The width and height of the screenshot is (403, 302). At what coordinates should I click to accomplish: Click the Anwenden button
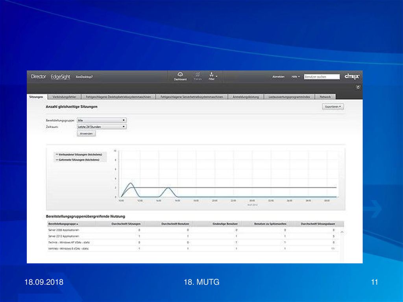pyautogui.click(x=86, y=134)
